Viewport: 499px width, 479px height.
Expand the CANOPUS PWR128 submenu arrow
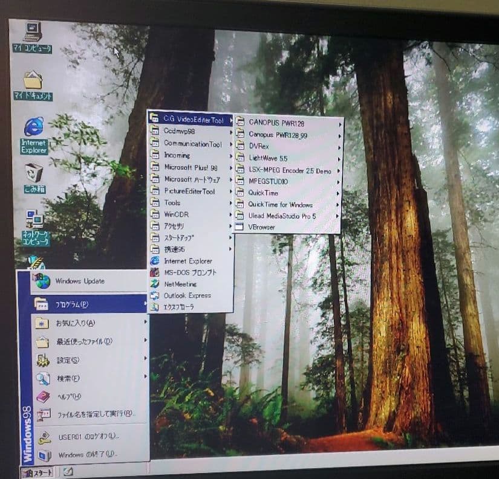pyautogui.click(x=341, y=124)
